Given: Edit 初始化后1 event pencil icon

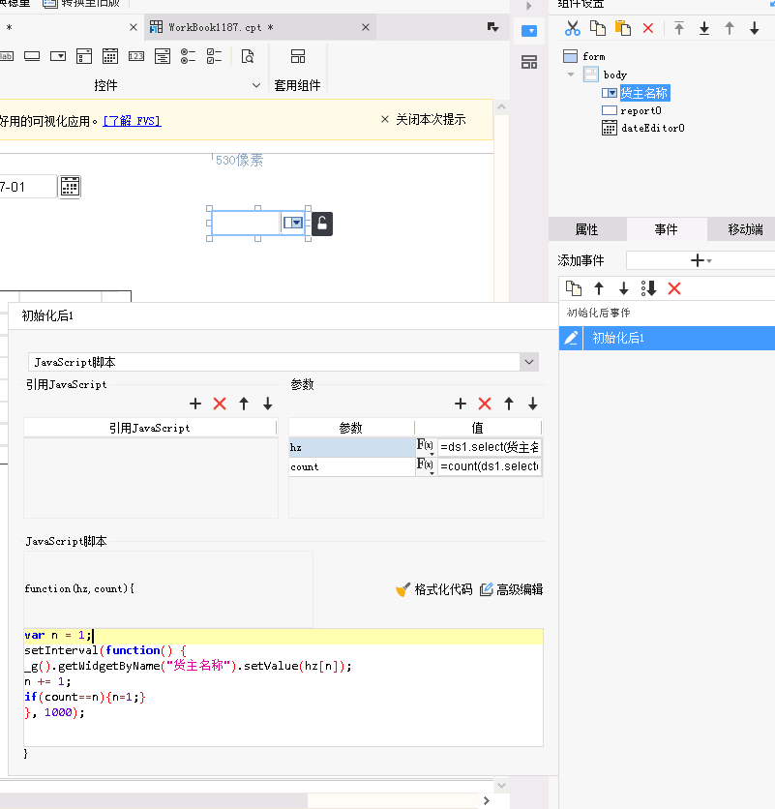Looking at the screenshot, I should click(571, 339).
